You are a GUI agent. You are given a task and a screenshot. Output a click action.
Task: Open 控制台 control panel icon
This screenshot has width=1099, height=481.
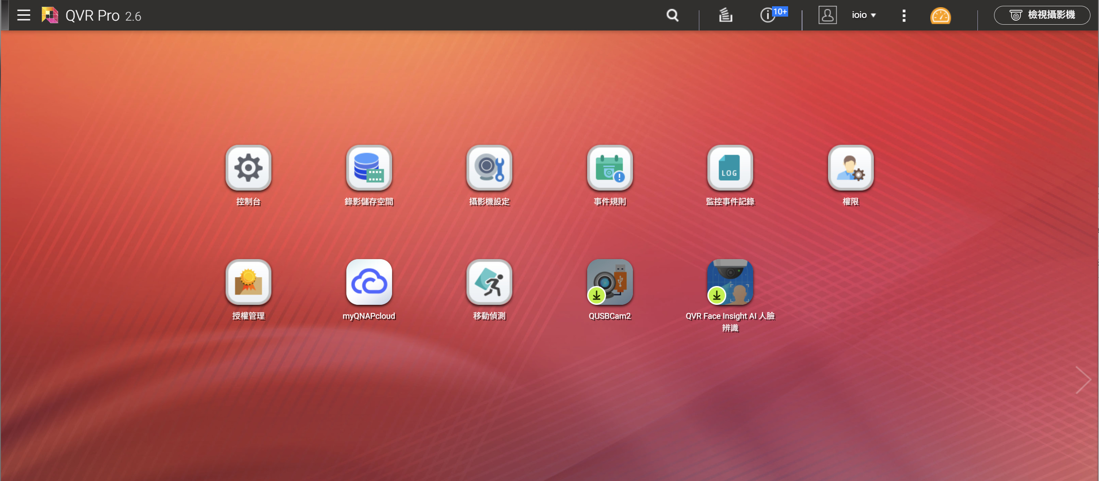coord(249,168)
